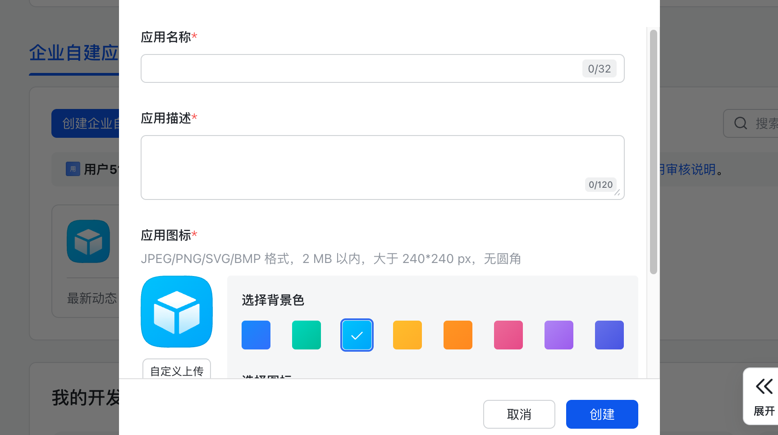Choose the indigo background color swatch

[609, 335]
